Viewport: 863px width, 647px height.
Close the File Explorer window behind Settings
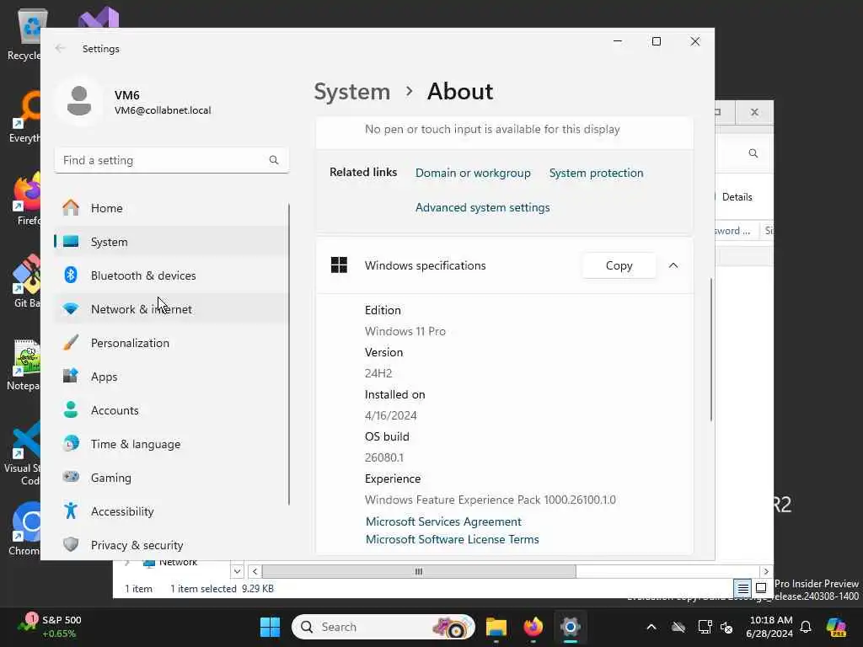point(754,112)
